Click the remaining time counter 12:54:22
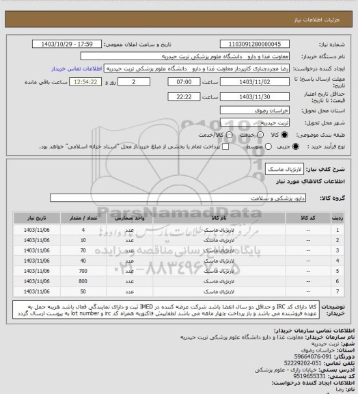 tap(85, 82)
